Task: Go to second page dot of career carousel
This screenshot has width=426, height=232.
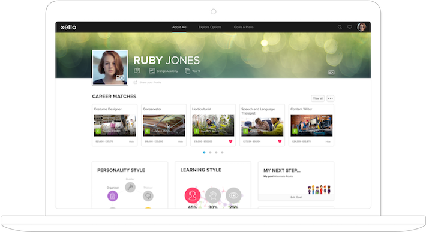Action: click(x=210, y=152)
